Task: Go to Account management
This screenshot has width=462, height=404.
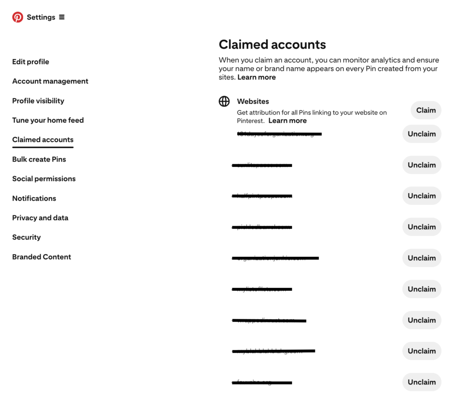Action: point(50,81)
